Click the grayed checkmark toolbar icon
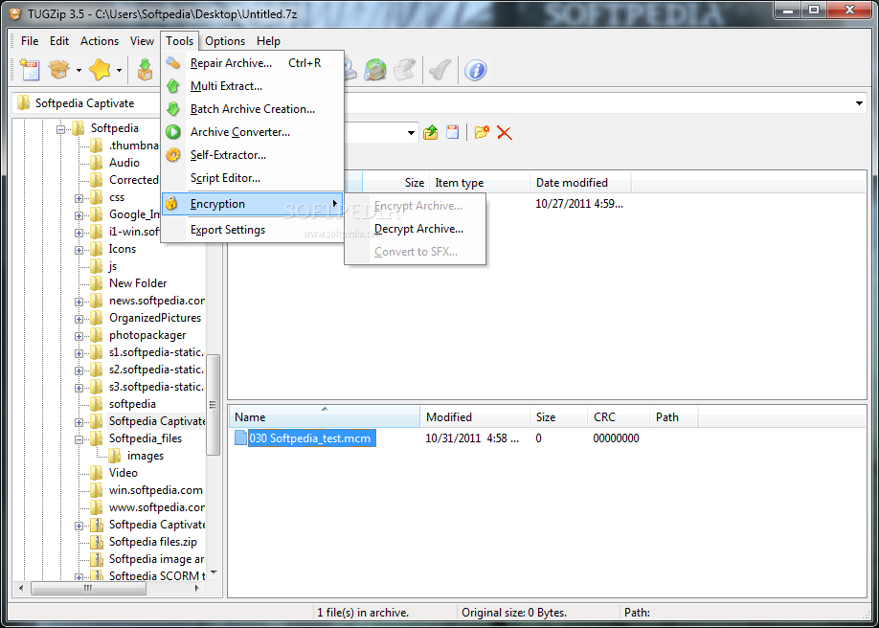Screen dimensions: 879x628 (x=439, y=70)
